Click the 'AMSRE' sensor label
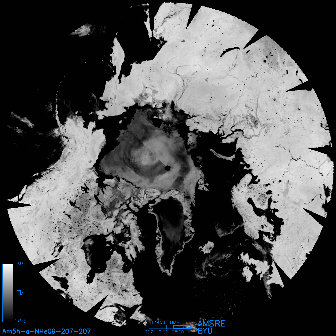Image resolution: width=336 pixels, height=336 pixels. (211, 323)
